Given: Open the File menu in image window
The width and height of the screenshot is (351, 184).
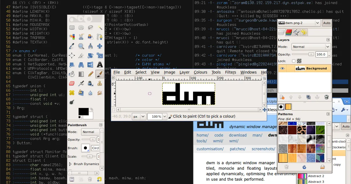Looking at the screenshot, I should click(x=117, y=72).
